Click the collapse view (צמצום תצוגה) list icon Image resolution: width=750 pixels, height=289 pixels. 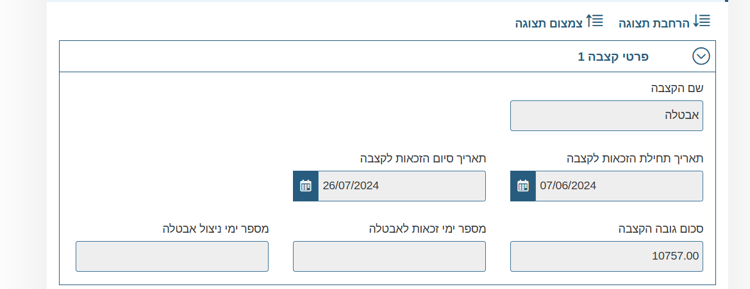595,22
